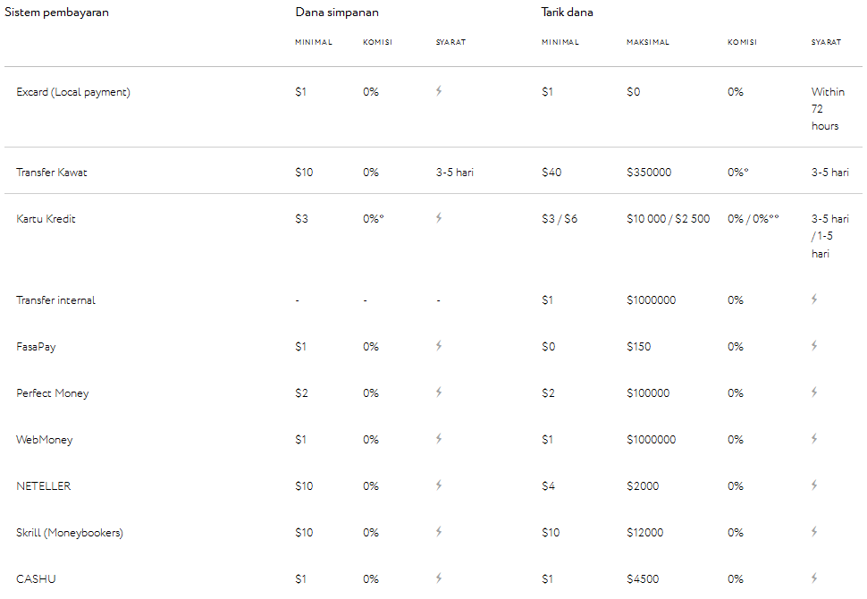Click the Sistem pembayaran header
The image size is (867, 599).
pyautogui.click(x=56, y=13)
